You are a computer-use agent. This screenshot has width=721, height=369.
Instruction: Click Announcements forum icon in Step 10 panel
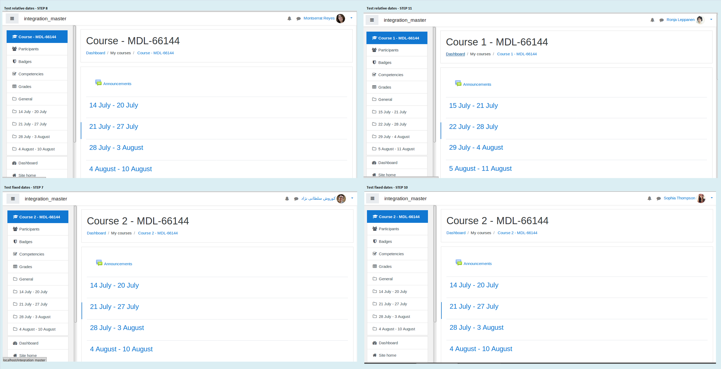click(x=459, y=263)
